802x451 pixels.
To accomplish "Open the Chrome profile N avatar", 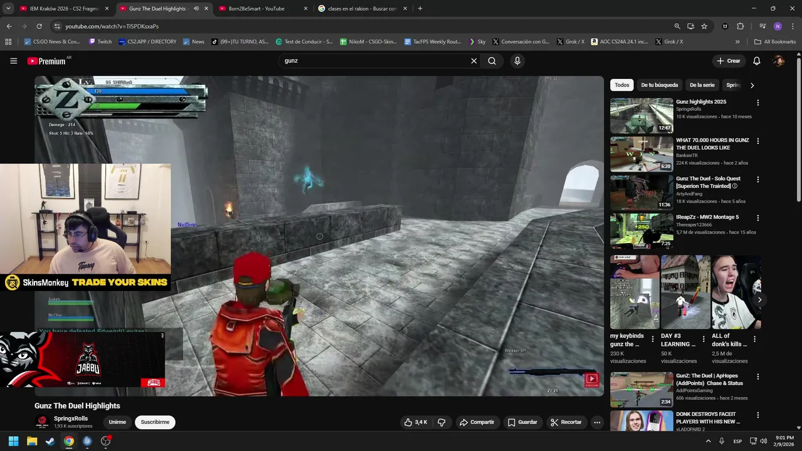I will pyautogui.click(x=778, y=26).
